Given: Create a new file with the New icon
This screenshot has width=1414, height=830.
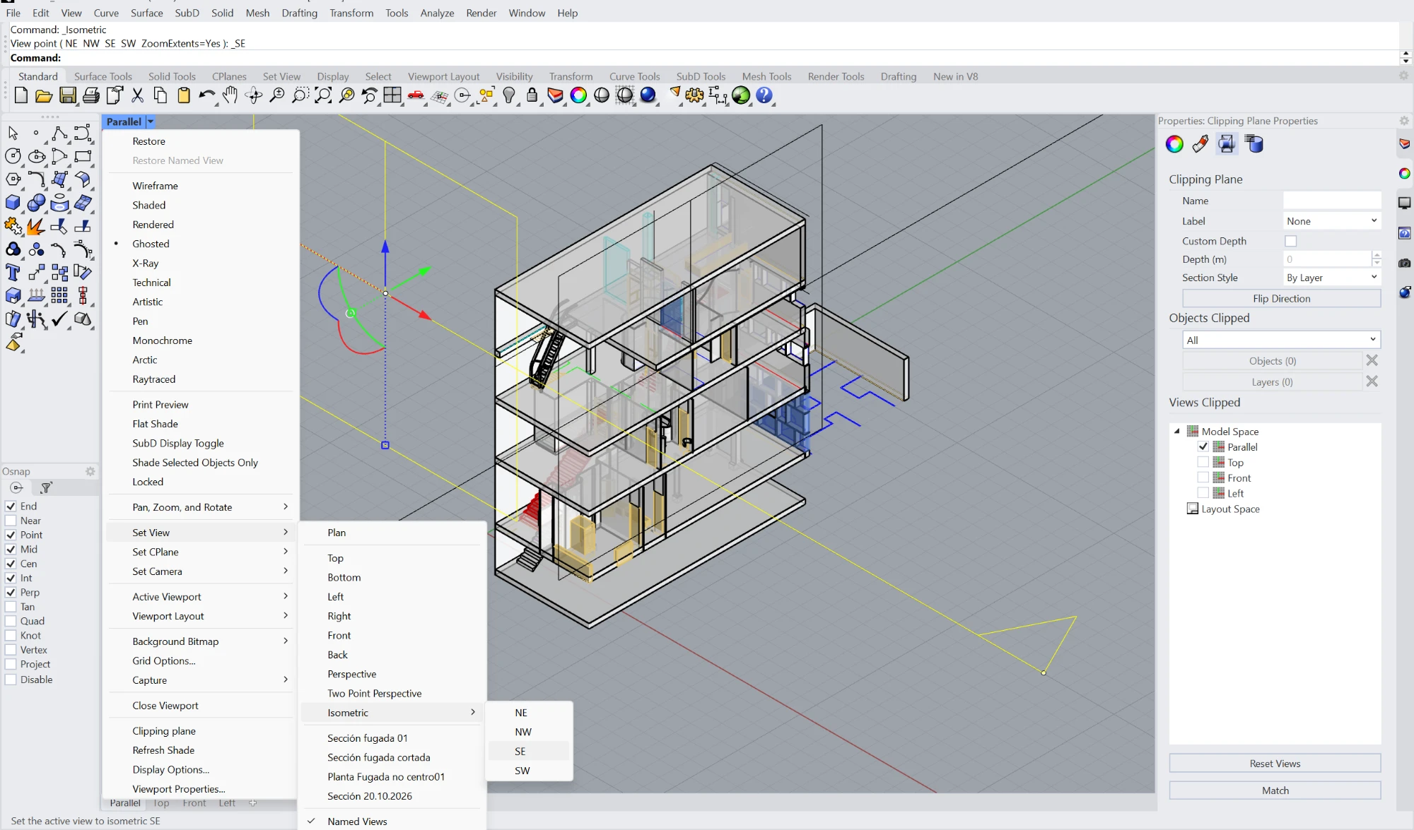Looking at the screenshot, I should (x=21, y=95).
